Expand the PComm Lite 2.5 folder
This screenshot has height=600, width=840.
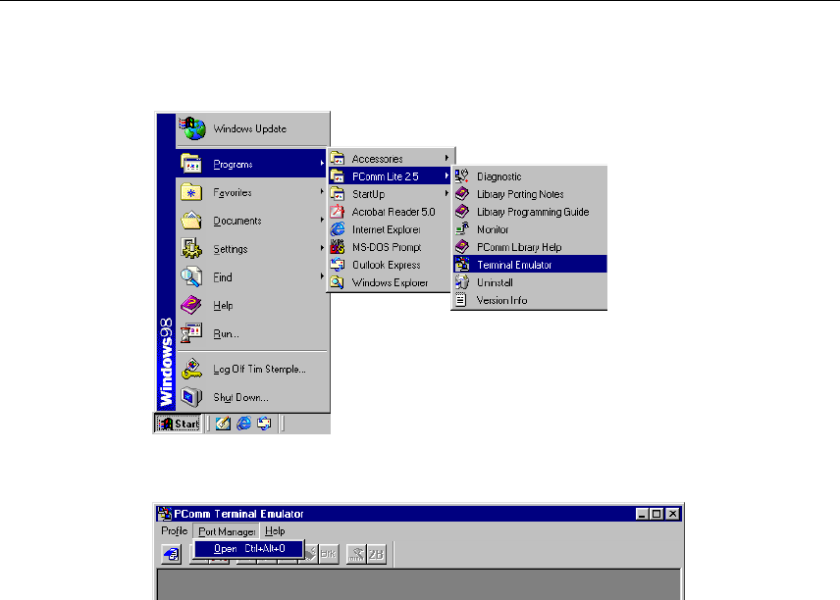[x=390, y=176]
